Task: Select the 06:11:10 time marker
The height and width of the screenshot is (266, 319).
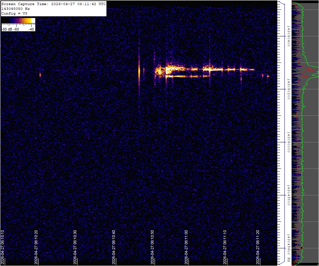Action: [225, 247]
